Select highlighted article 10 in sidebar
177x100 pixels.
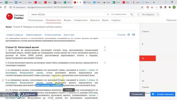(x=147, y=58)
